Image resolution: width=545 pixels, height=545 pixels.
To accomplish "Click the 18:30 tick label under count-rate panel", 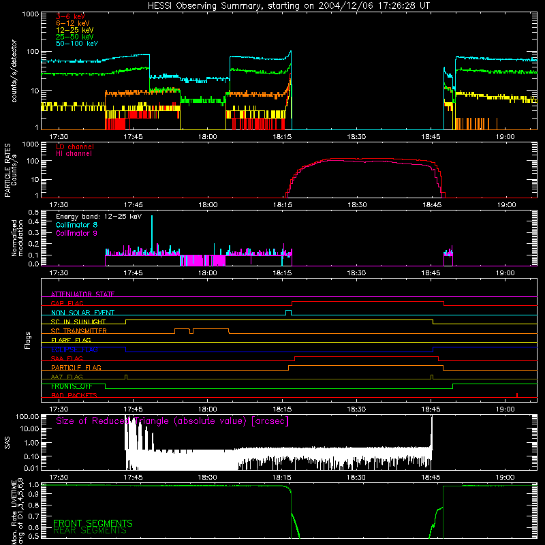I will [356, 137].
